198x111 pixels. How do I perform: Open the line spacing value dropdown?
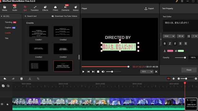195,36
